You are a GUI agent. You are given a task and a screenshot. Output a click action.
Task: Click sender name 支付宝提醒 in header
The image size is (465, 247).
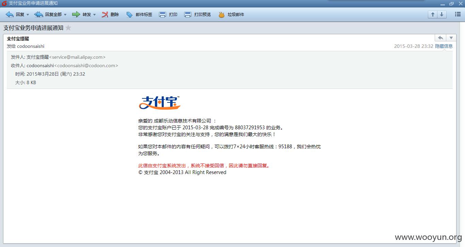[x=18, y=39]
